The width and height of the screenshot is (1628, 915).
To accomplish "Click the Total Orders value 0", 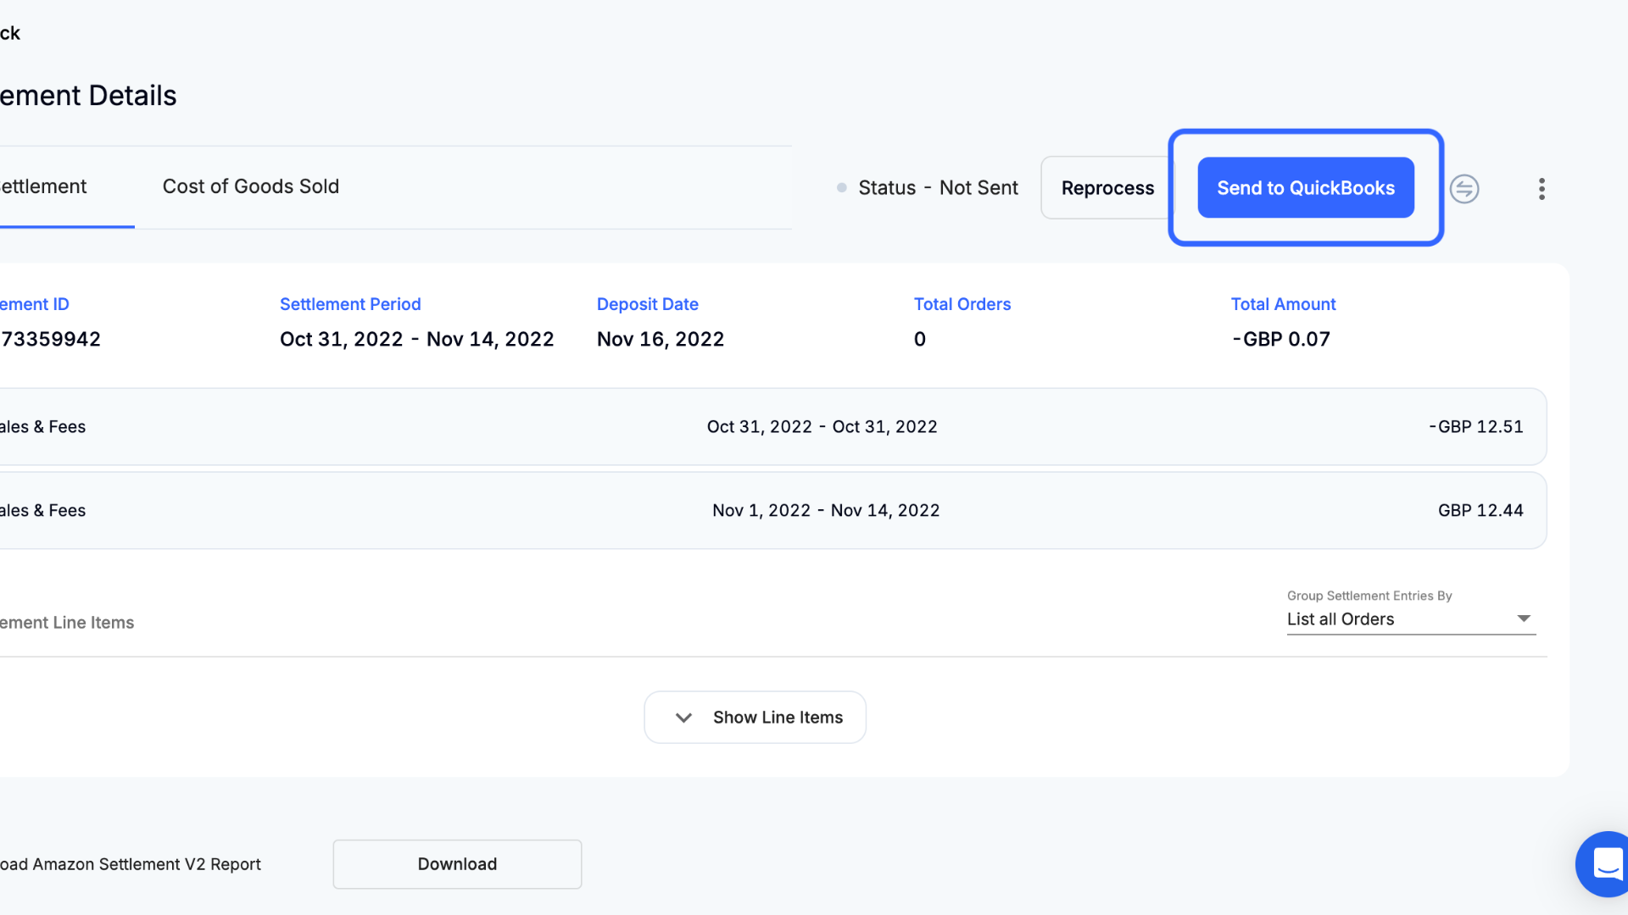I will [x=920, y=340].
